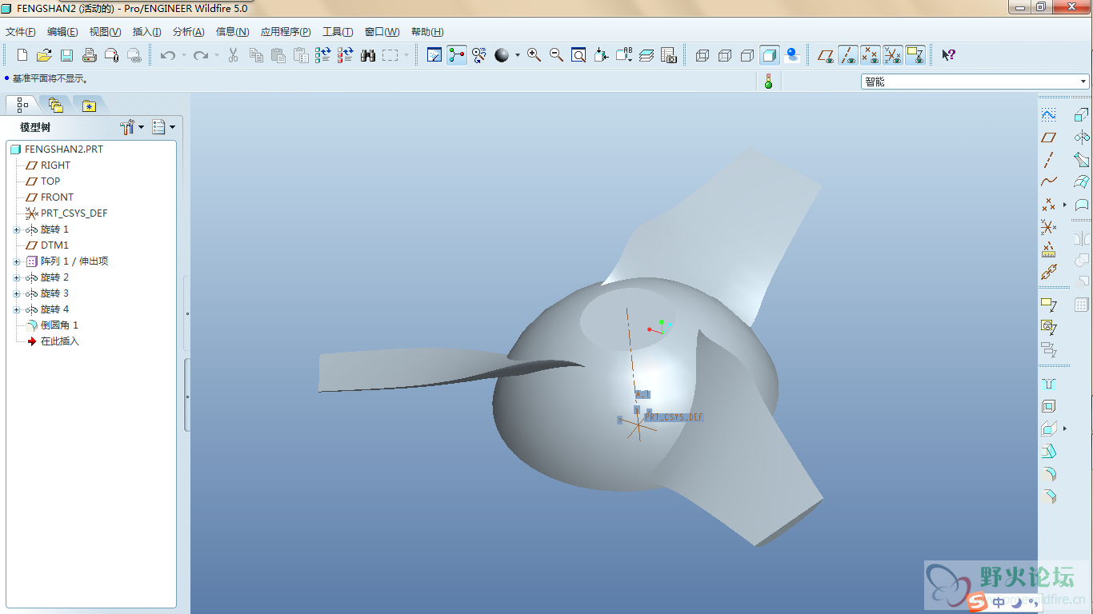Switch to hidden line display
The height and width of the screenshot is (614, 1093).
pyautogui.click(x=725, y=55)
